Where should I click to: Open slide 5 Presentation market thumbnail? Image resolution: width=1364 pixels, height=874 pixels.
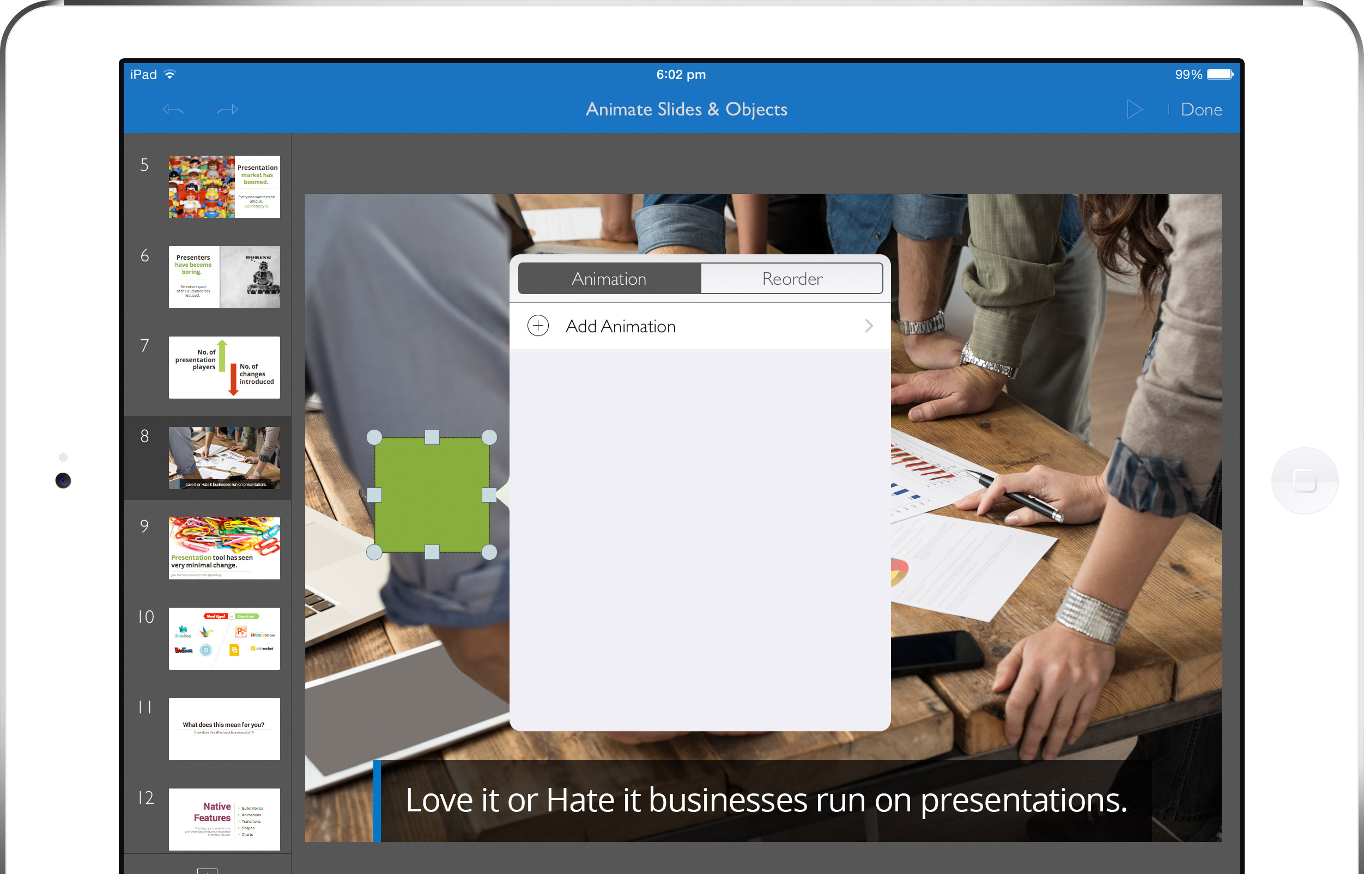point(225,187)
